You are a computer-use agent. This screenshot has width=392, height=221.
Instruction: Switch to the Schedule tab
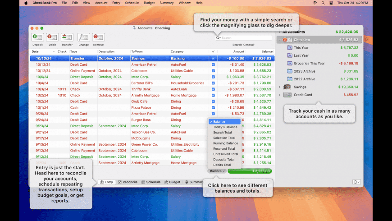[151, 182]
